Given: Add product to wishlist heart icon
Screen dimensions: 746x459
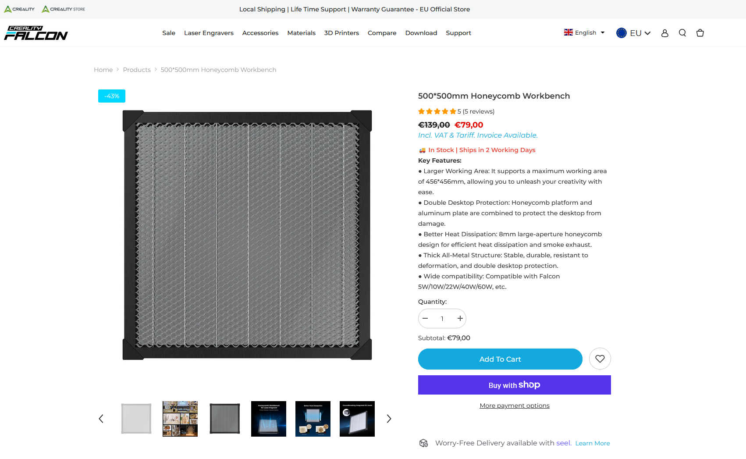Looking at the screenshot, I should tap(600, 359).
